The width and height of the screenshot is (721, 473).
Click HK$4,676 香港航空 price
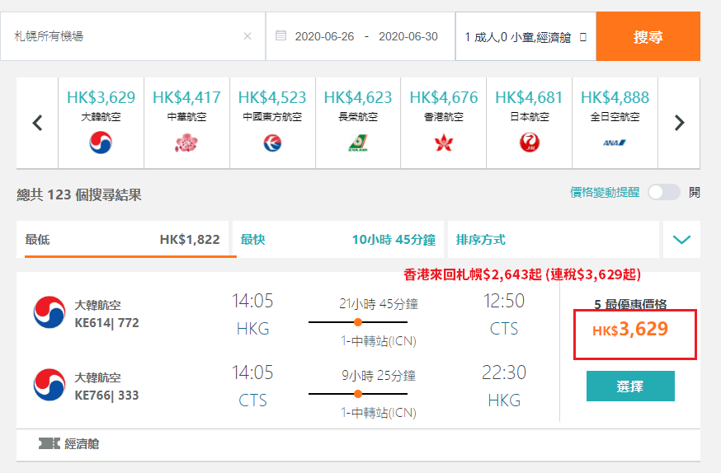pos(444,97)
